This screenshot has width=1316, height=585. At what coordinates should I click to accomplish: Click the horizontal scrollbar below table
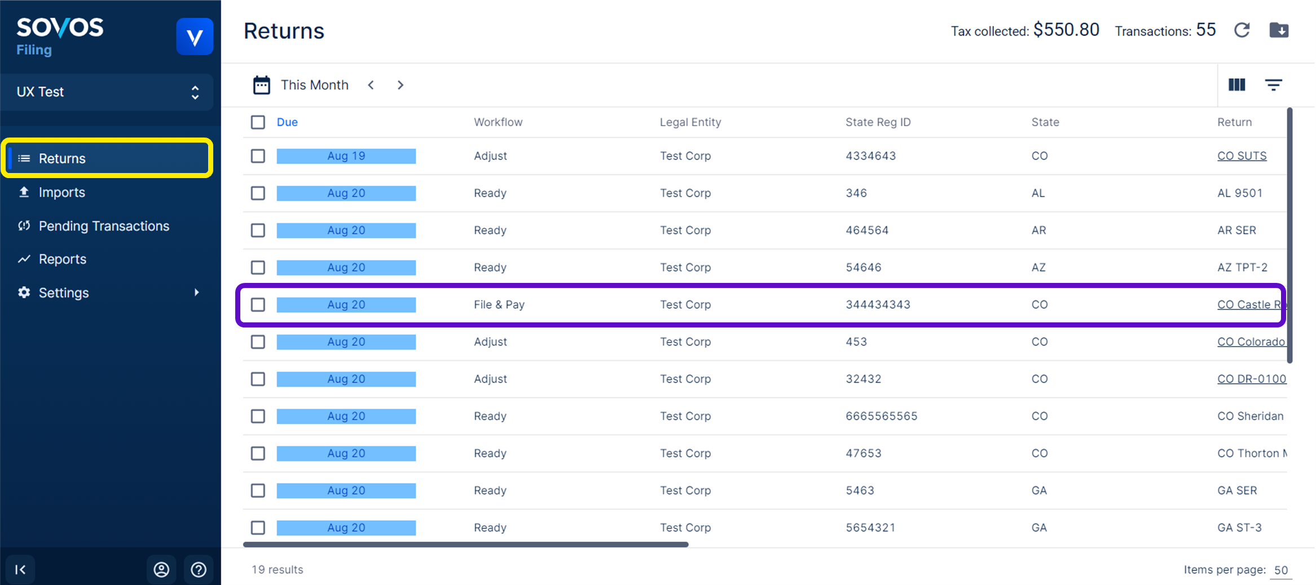465,544
